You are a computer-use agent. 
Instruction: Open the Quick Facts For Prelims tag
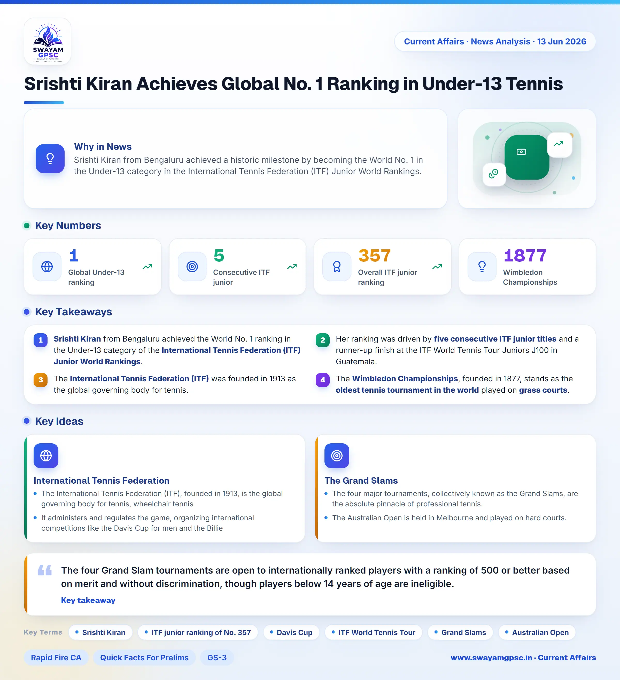(x=144, y=658)
